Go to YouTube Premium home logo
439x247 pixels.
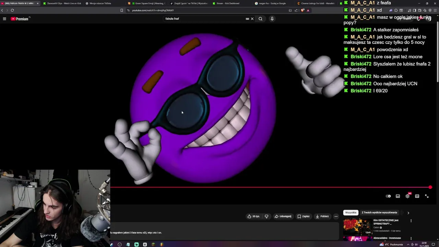tap(20, 19)
